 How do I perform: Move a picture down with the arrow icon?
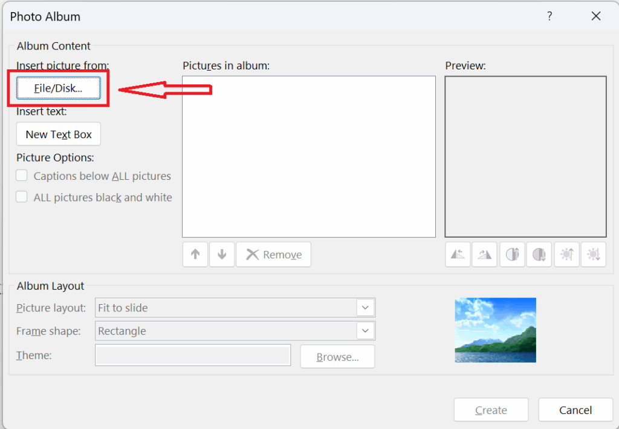(222, 254)
